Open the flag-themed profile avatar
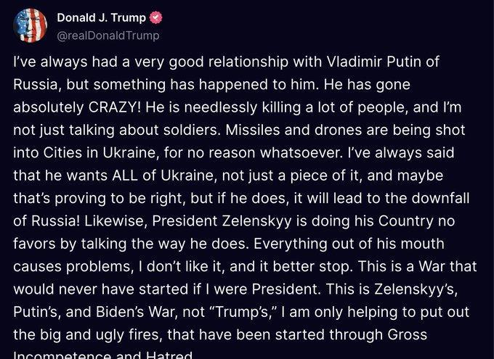 pyautogui.click(x=31, y=25)
